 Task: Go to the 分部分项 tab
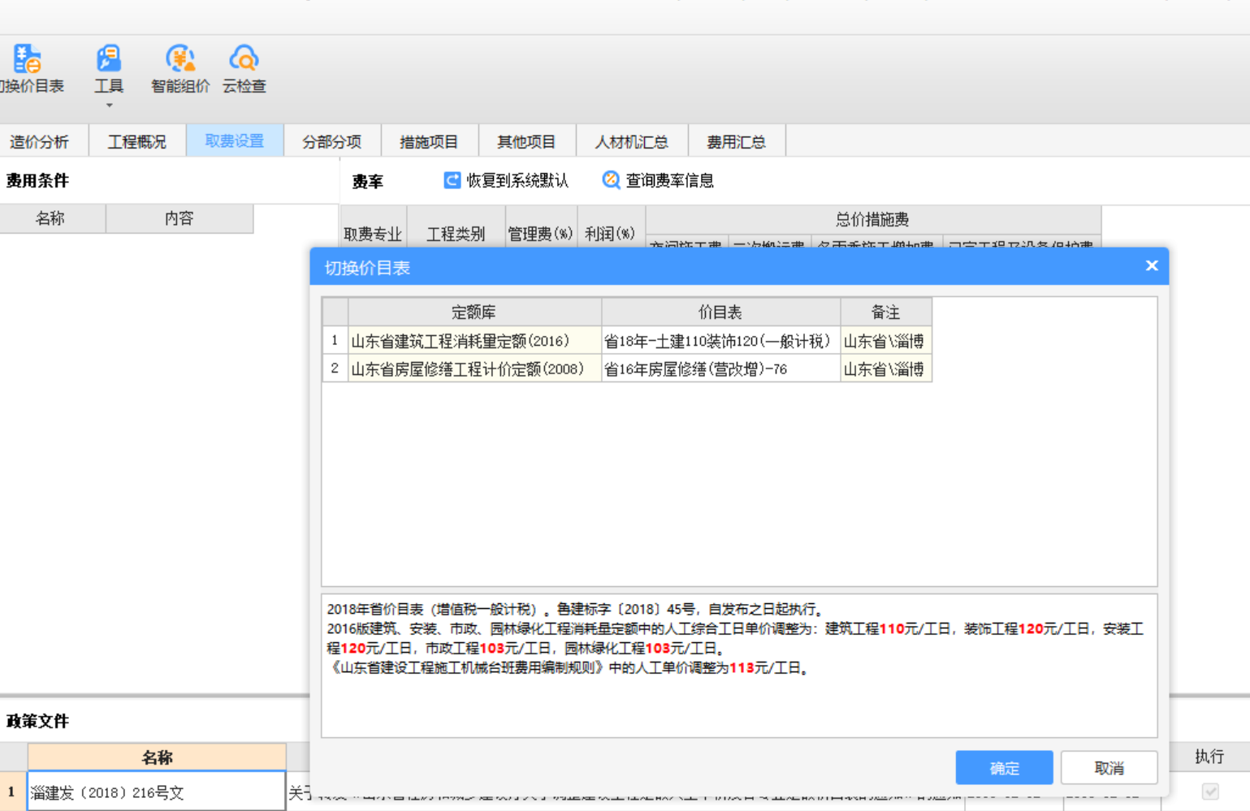coord(332,141)
